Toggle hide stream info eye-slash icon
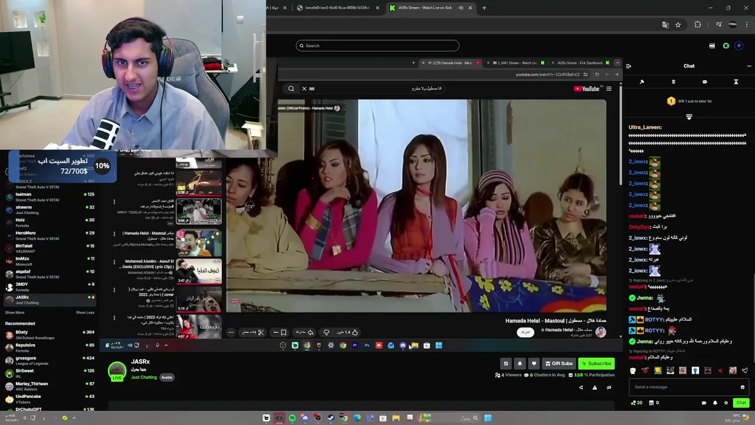 pos(609,388)
